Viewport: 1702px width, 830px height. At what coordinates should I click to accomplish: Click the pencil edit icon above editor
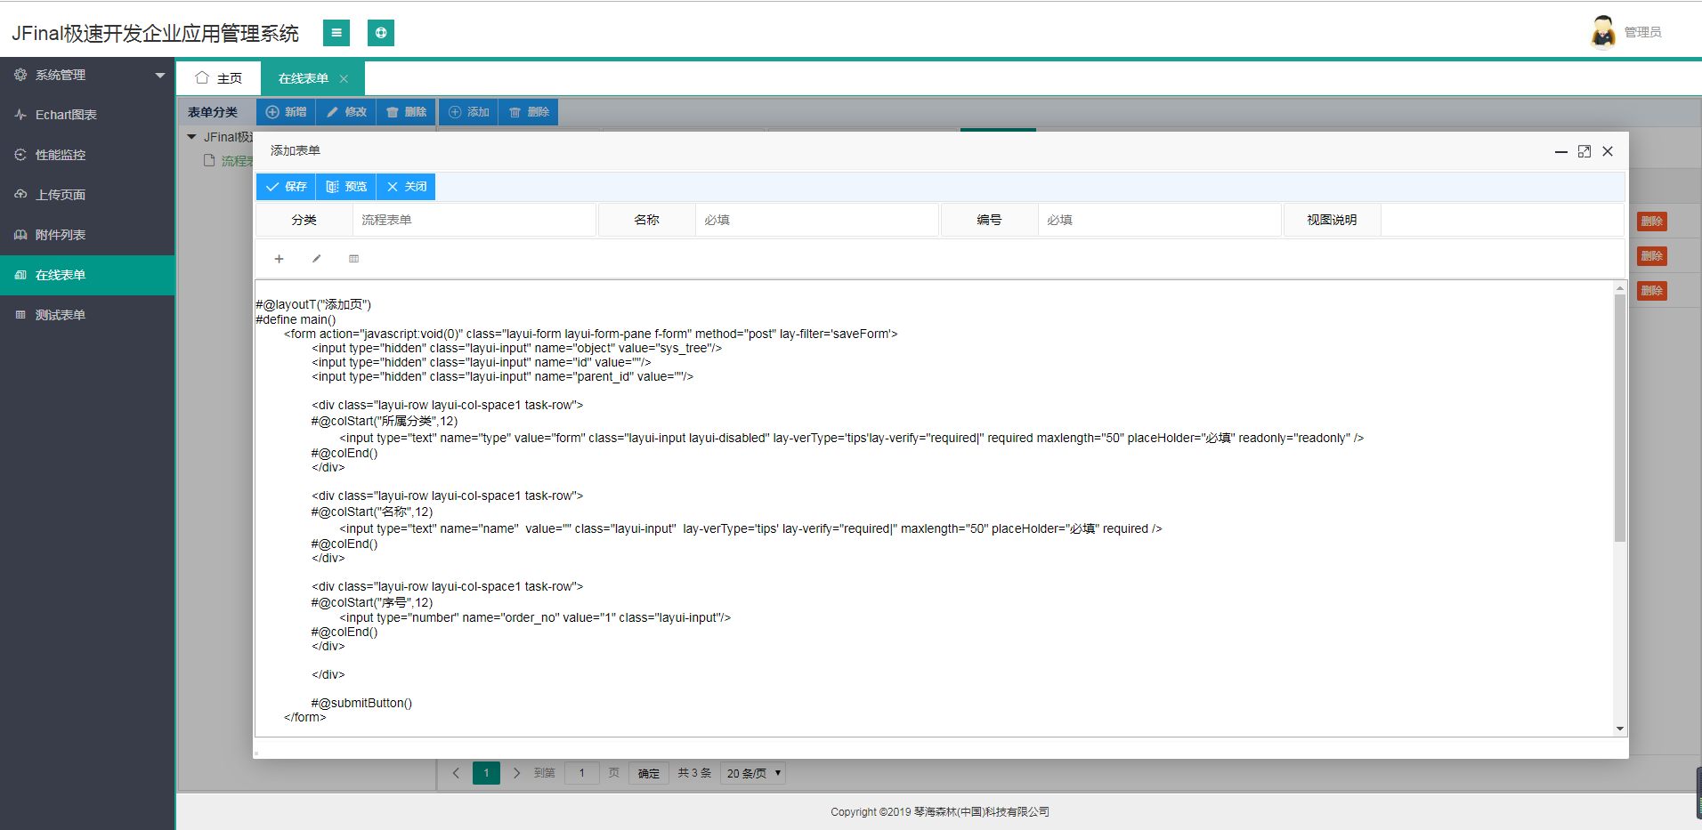[x=316, y=259]
